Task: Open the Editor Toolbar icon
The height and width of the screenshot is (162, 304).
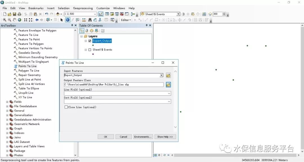Action: 101,14
